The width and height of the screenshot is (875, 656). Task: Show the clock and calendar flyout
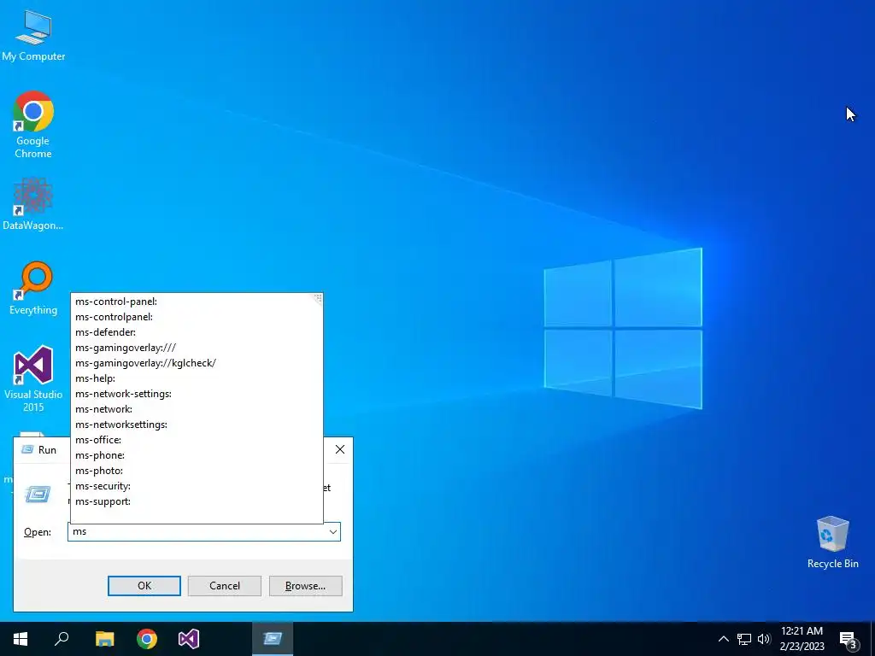(802, 639)
